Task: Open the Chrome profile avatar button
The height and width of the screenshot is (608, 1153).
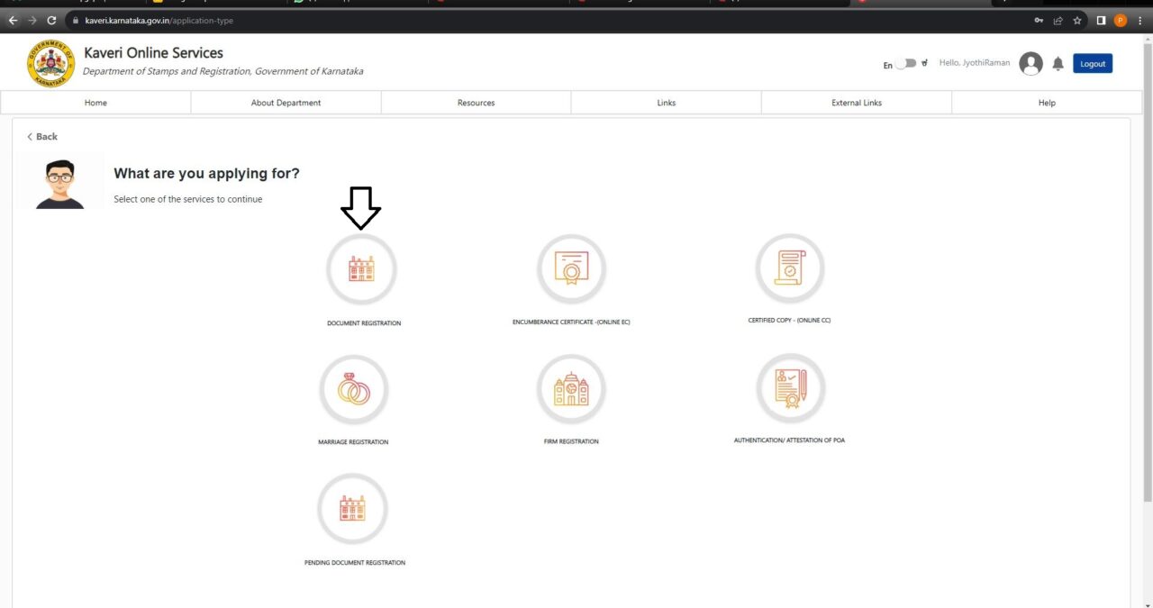Action: pyautogui.click(x=1121, y=20)
